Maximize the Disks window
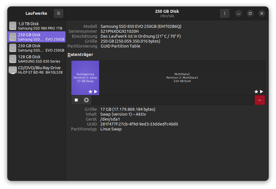The width and height of the screenshot is (276, 189). coord(250,13)
